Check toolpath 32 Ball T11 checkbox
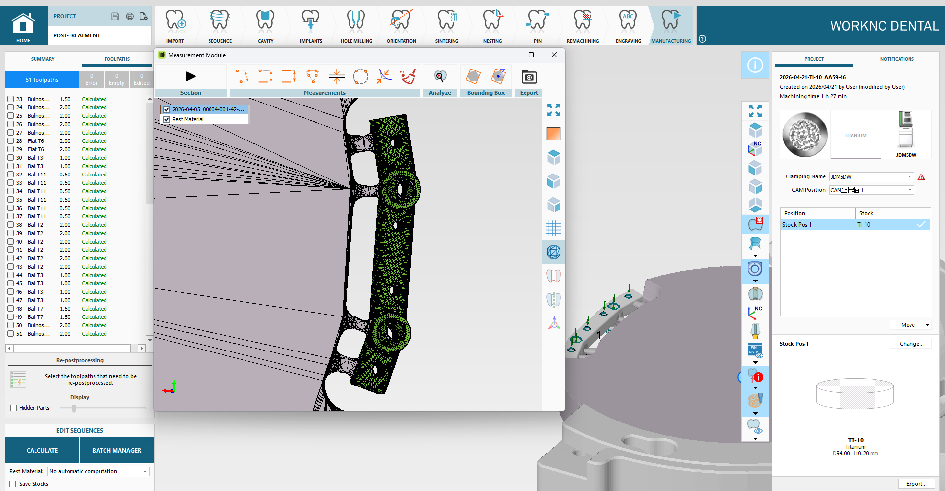945x491 pixels. (10, 175)
